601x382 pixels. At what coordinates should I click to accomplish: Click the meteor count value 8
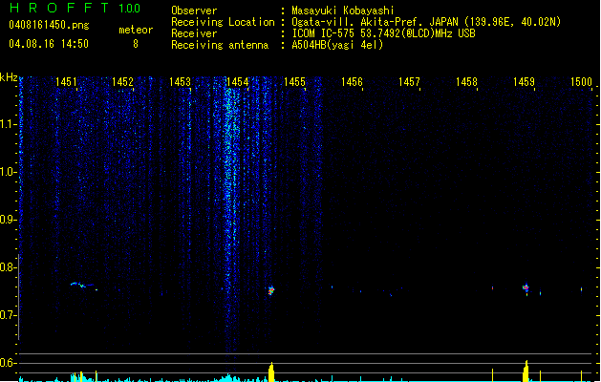[136, 44]
